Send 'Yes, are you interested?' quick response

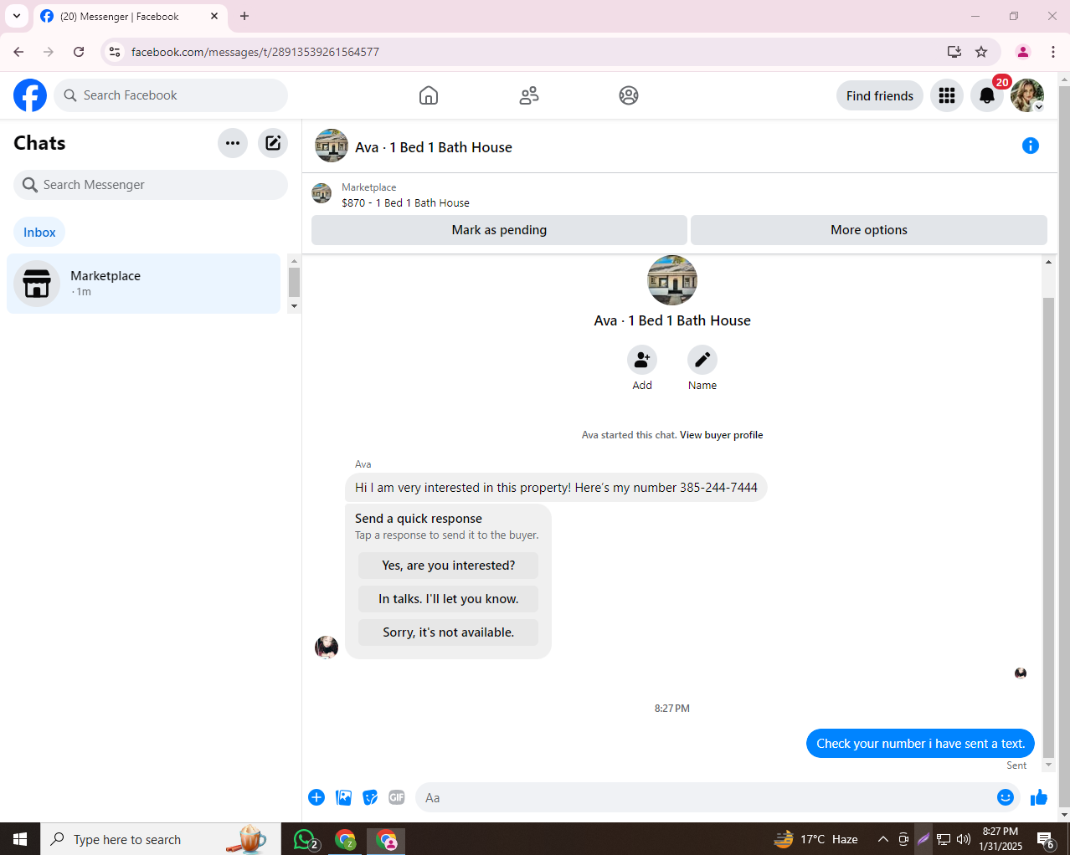[449, 566]
